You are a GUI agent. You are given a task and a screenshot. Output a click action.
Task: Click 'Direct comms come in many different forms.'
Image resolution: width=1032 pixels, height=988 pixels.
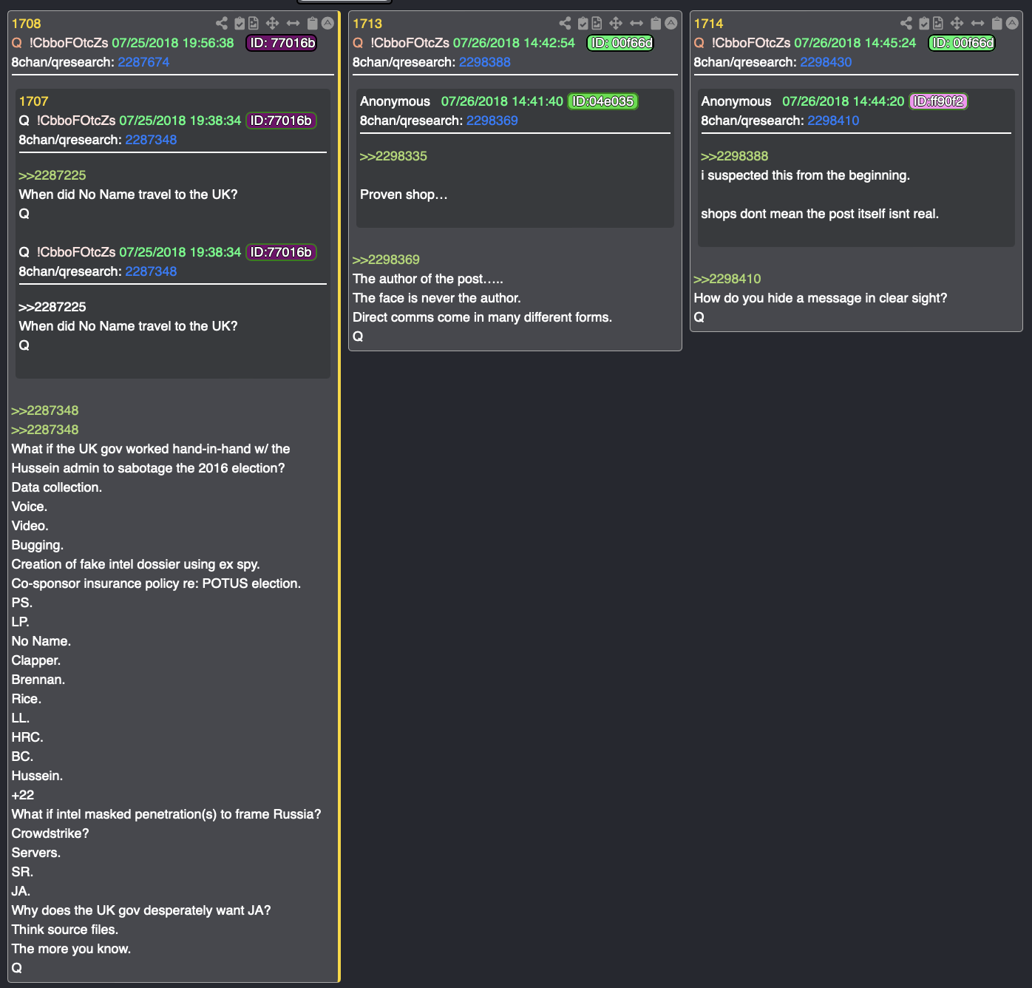coord(482,317)
